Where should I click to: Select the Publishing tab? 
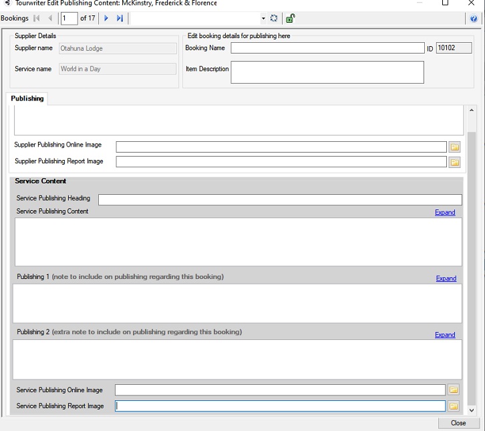tap(27, 98)
